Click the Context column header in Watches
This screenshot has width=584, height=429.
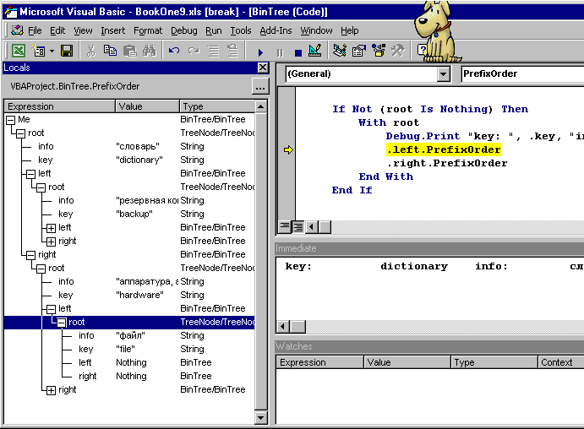point(561,362)
